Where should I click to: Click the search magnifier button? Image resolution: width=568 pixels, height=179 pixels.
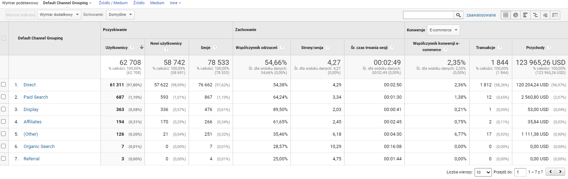[x=458, y=15]
